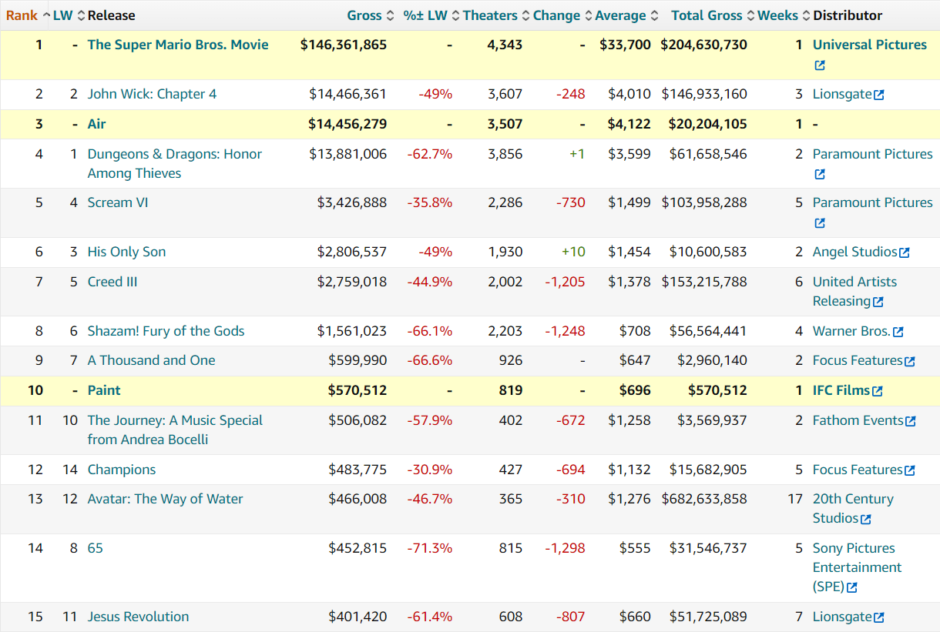Sort by Gross column header
Viewport: 940px width, 632px height.
click(x=364, y=15)
